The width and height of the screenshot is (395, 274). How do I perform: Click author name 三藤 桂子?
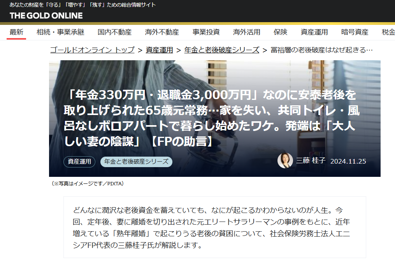(x=311, y=161)
